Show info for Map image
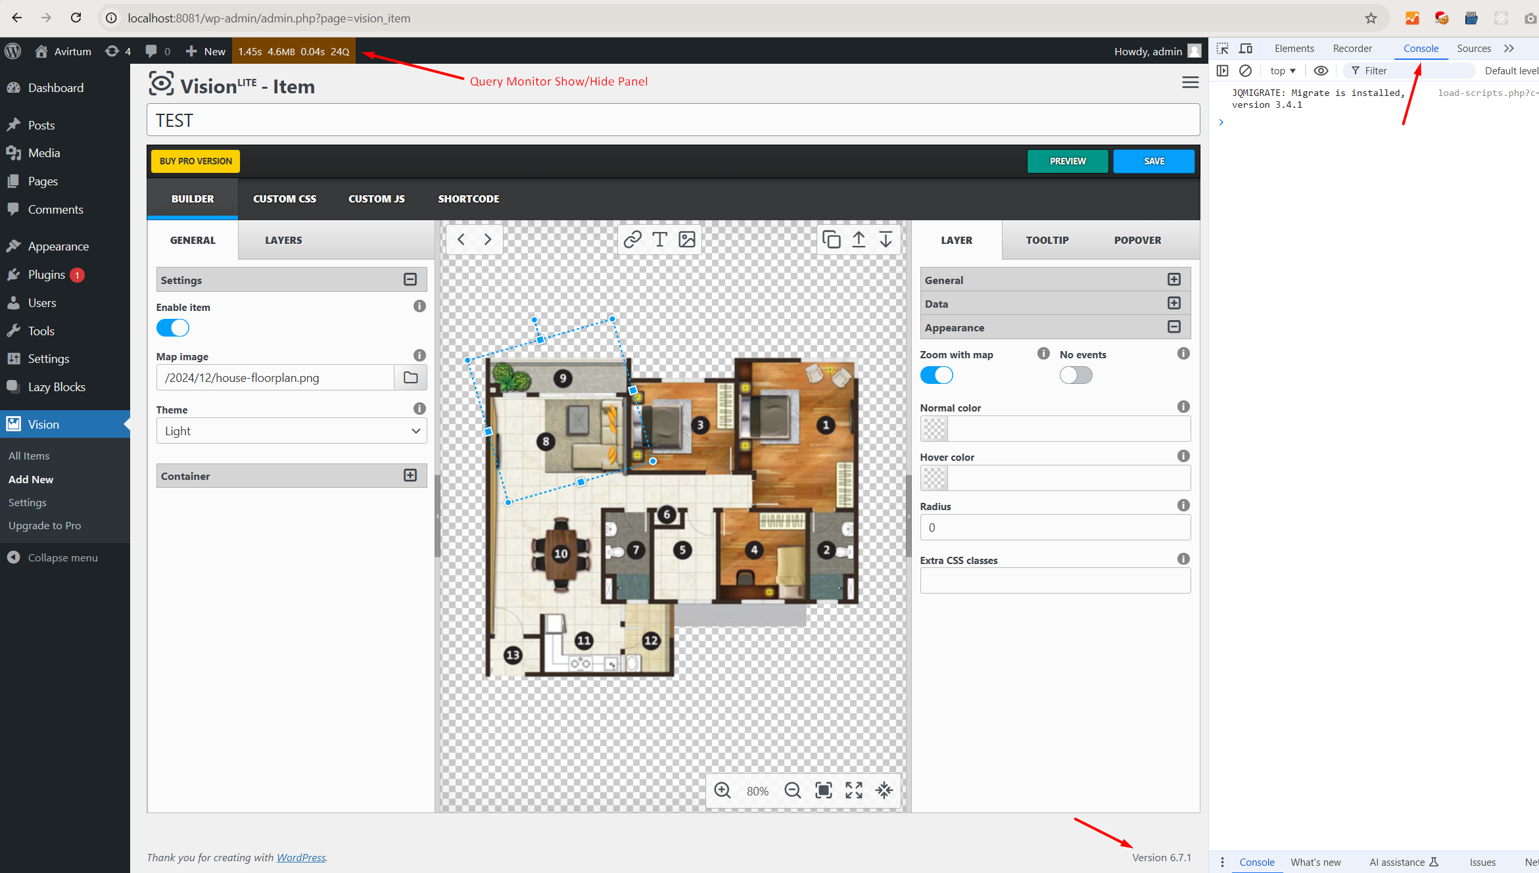 [x=419, y=356]
